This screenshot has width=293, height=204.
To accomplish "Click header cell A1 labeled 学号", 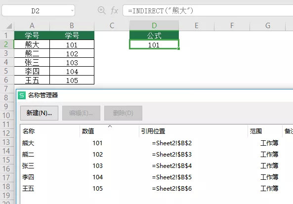I will (x=32, y=35).
